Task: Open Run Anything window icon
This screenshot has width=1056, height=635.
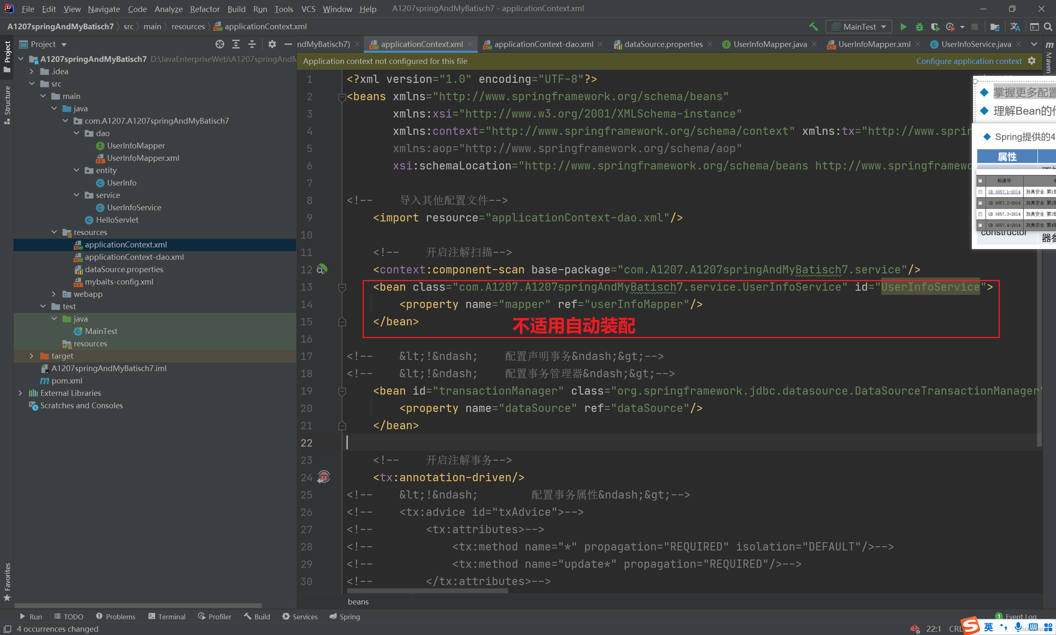Action: point(1034,26)
